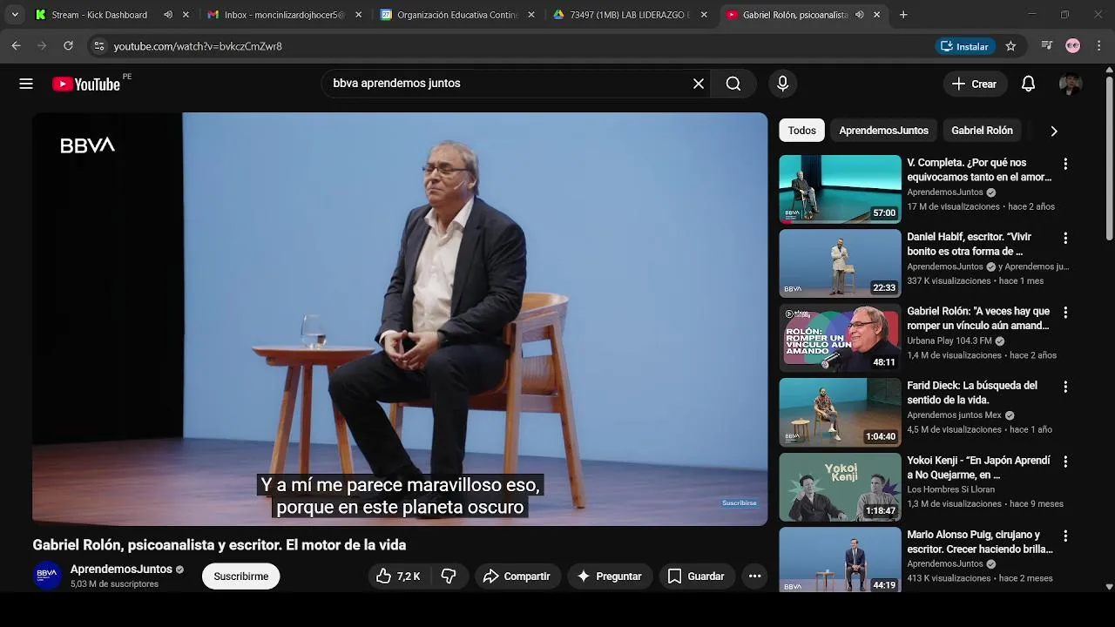Image resolution: width=1115 pixels, height=627 pixels.
Task: Open Chrome profile avatar
Action: pos(1073,46)
